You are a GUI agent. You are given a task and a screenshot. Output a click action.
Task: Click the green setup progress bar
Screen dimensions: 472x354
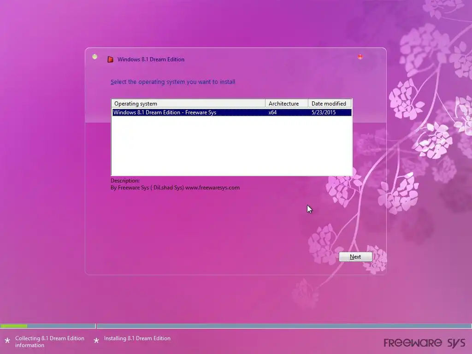(14, 326)
